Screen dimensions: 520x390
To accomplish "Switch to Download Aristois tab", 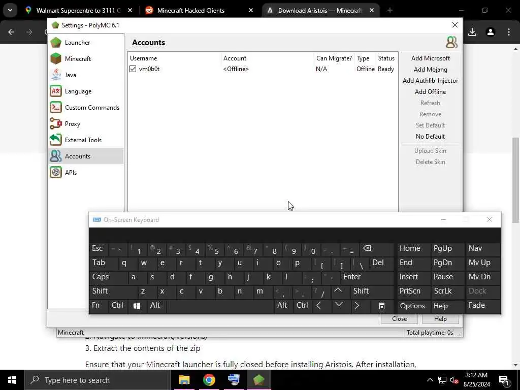I will [x=320, y=11].
